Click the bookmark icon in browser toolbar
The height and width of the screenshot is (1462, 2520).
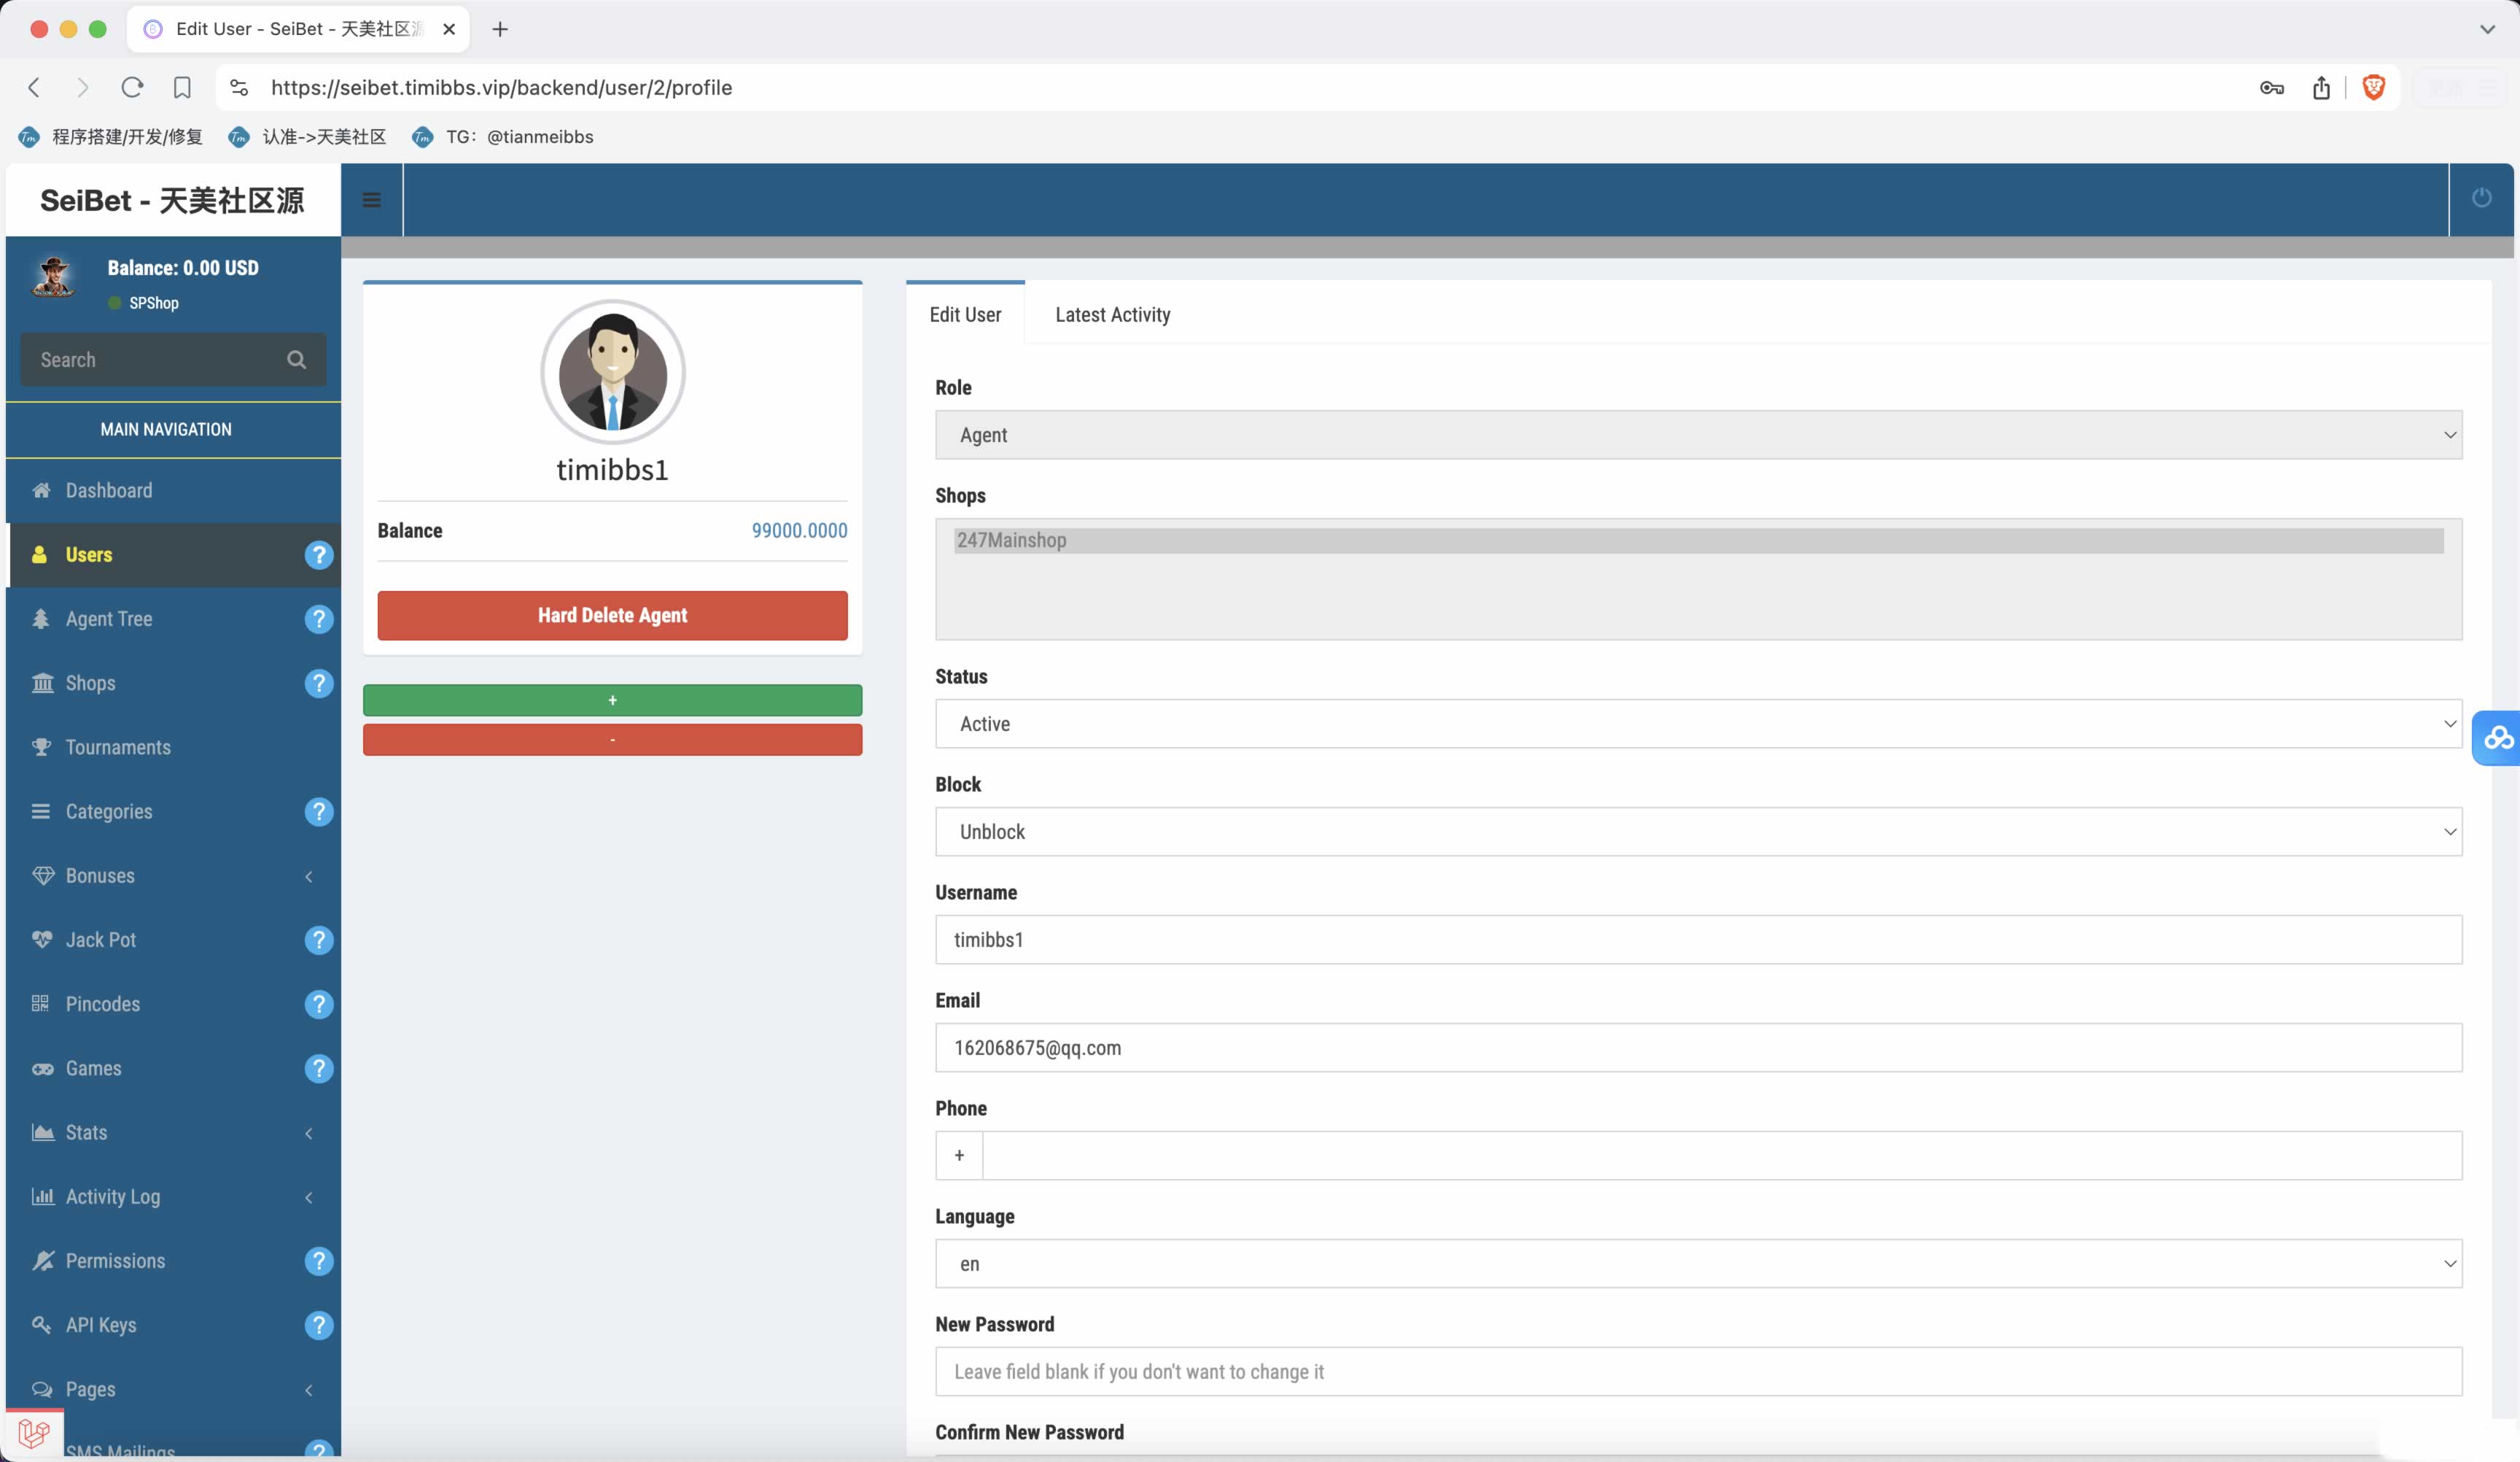(x=182, y=88)
